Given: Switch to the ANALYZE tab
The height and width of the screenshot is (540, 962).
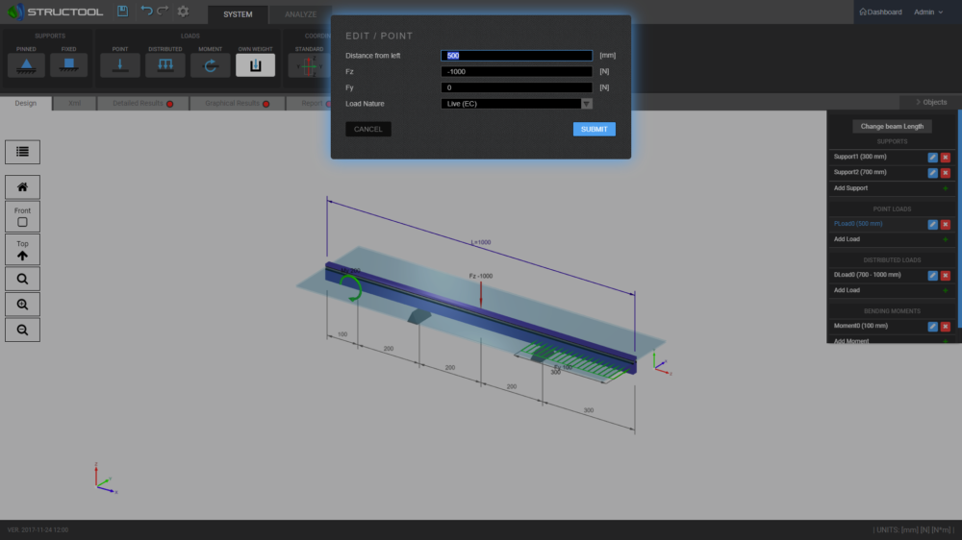Looking at the screenshot, I should (300, 14).
